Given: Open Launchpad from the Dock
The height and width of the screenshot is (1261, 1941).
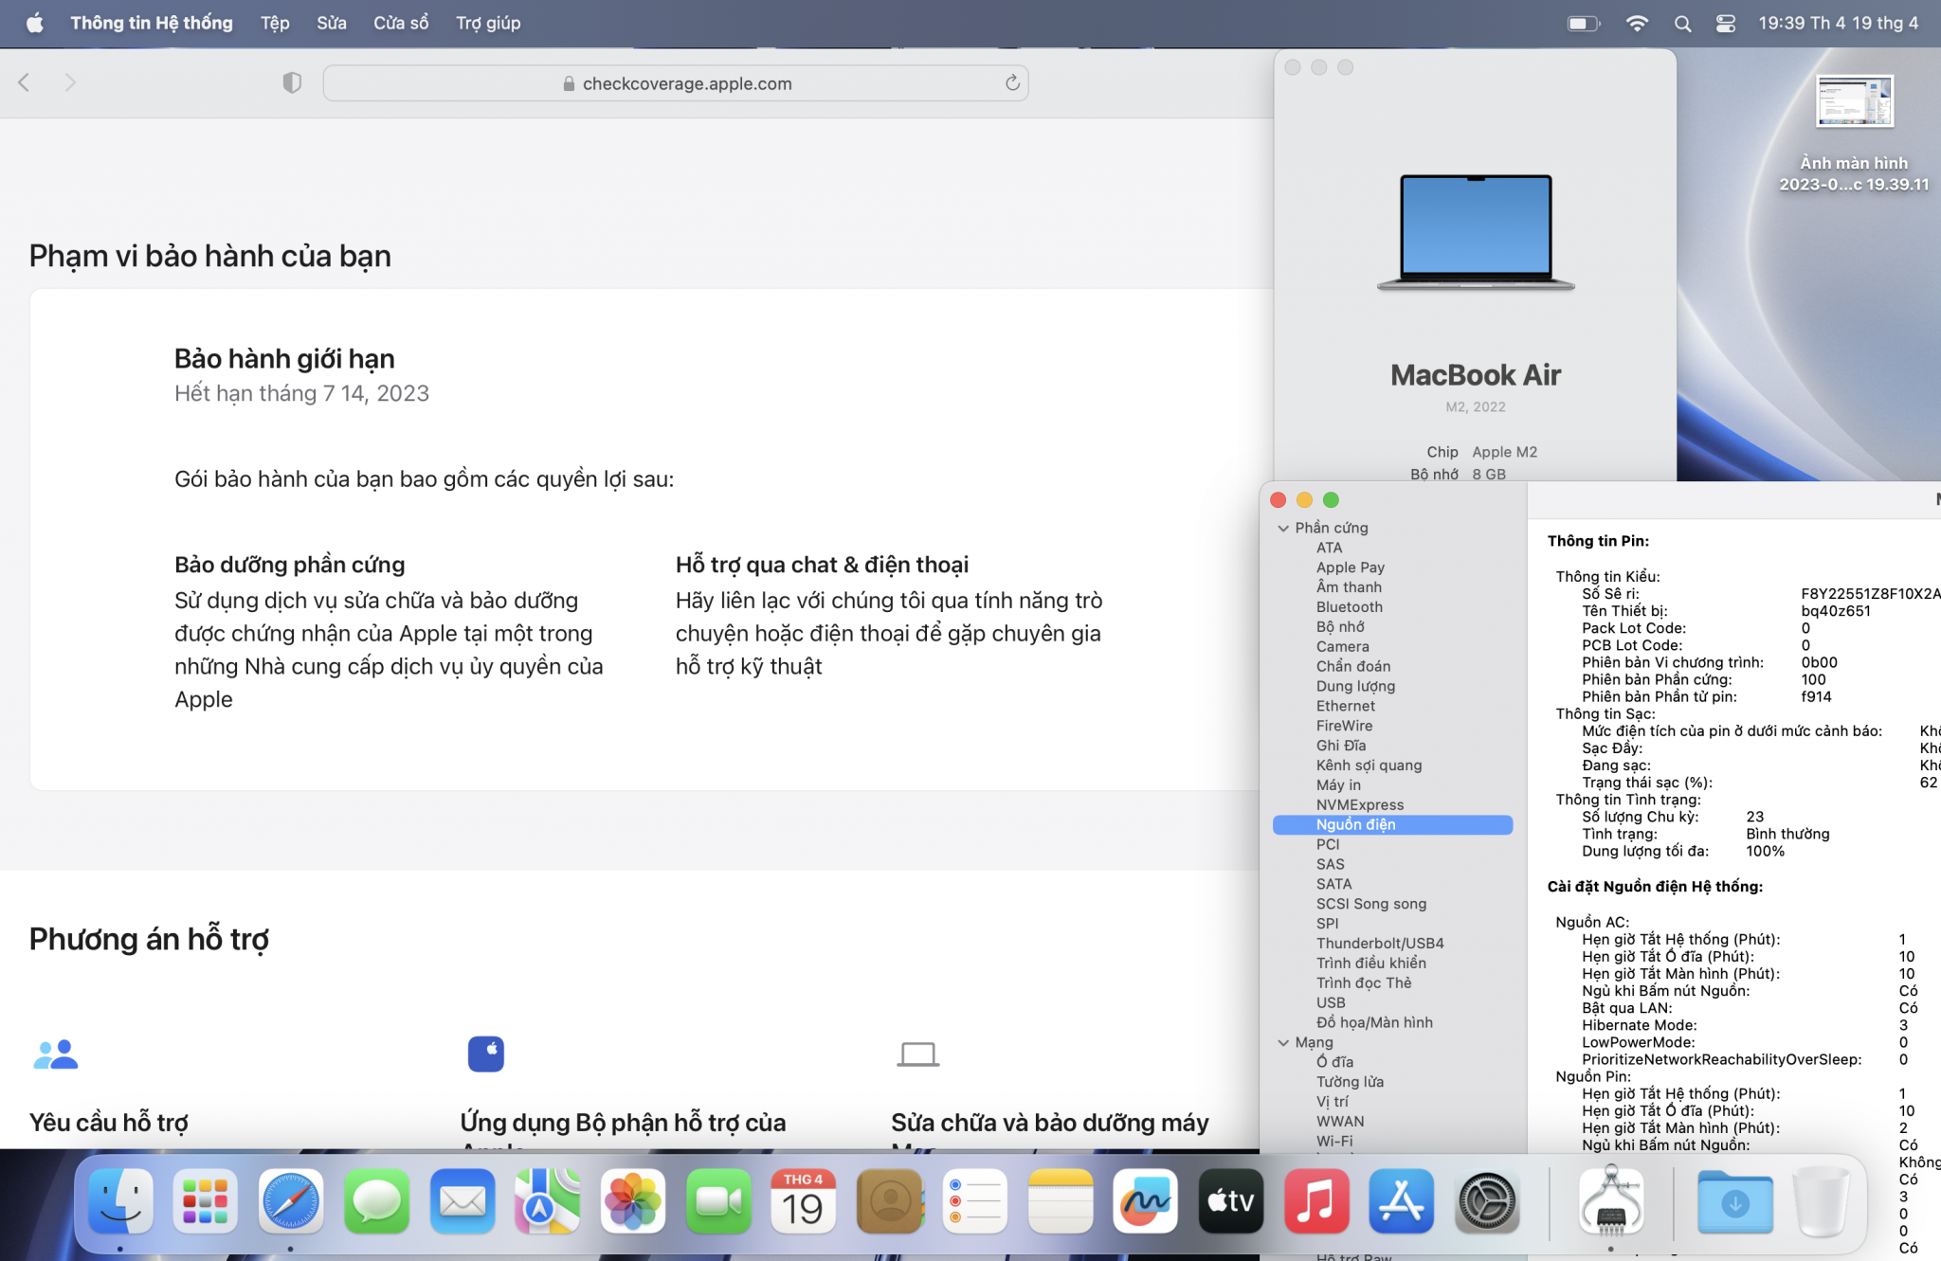Looking at the screenshot, I should 205,1202.
